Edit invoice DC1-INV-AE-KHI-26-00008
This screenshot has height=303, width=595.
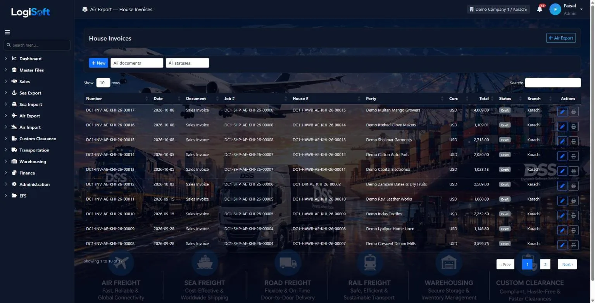562,245
